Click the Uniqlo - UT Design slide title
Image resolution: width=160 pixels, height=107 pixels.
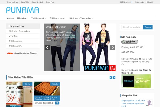(56, 27)
